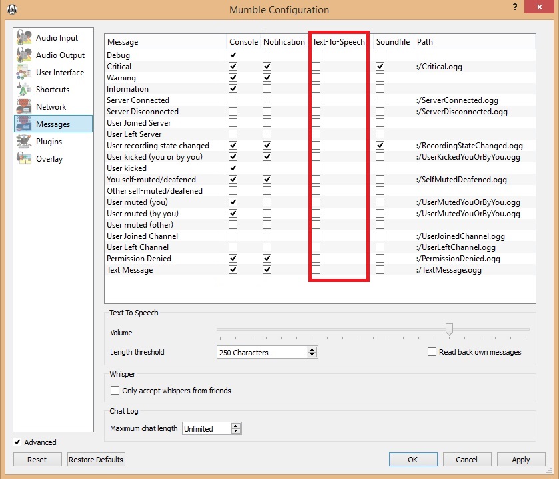Click the Text To Speech Volume slider handle
559x479 pixels.
(x=449, y=329)
